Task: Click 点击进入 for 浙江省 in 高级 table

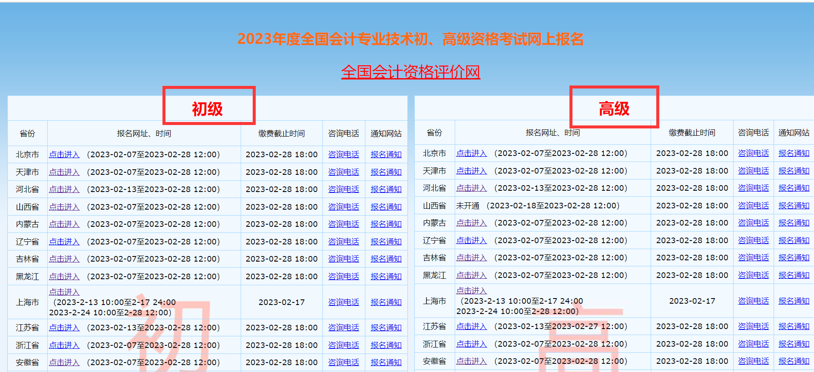Action: (471, 344)
